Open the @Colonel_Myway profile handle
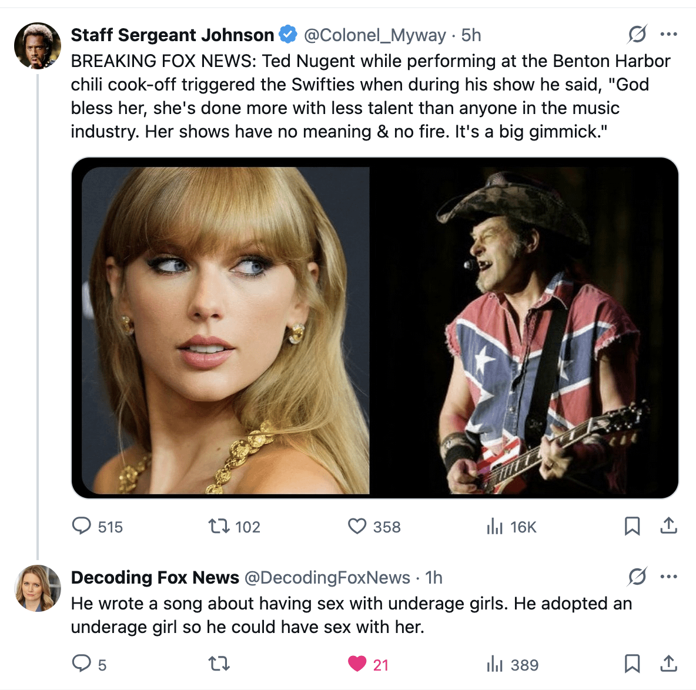 click(374, 35)
